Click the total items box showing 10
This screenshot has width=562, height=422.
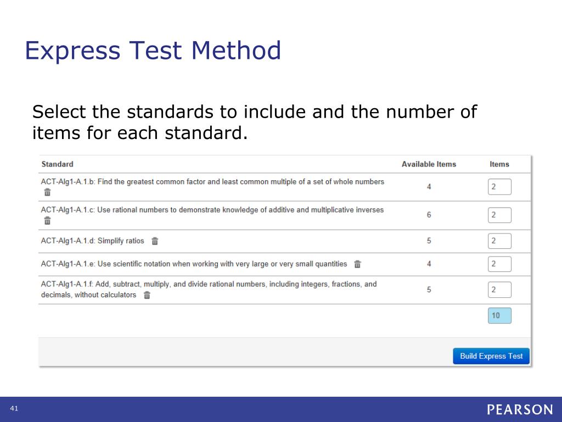(x=499, y=315)
